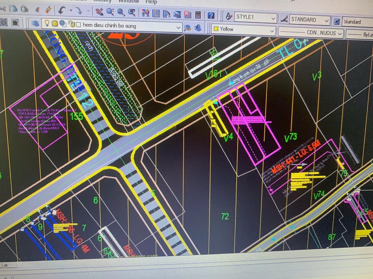Open the DesignCenter palette icon

tap(156, 14)
